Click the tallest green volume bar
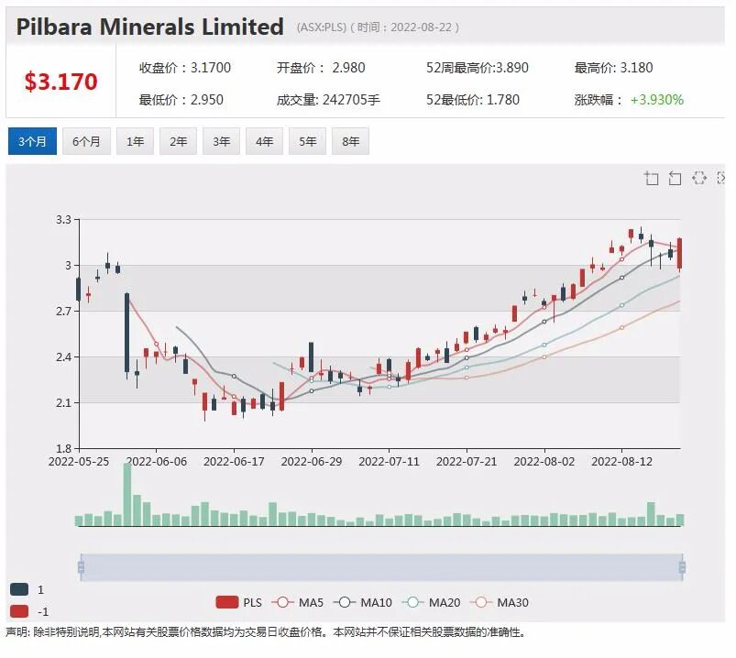Image resolution: width=736 pixels, height=658 pixels. click(x=127, y=494)
